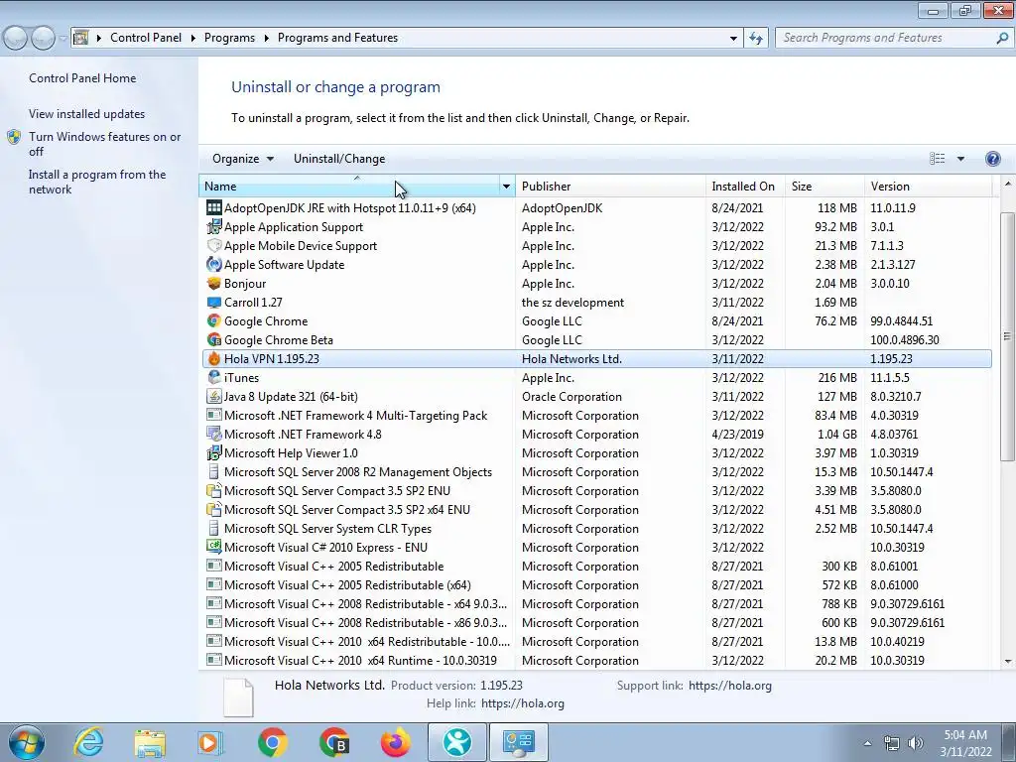Screen dimensions: 1016x762
Task: Click the refresh address bar button
Action: pyautogui.click(x=755, y=38)
